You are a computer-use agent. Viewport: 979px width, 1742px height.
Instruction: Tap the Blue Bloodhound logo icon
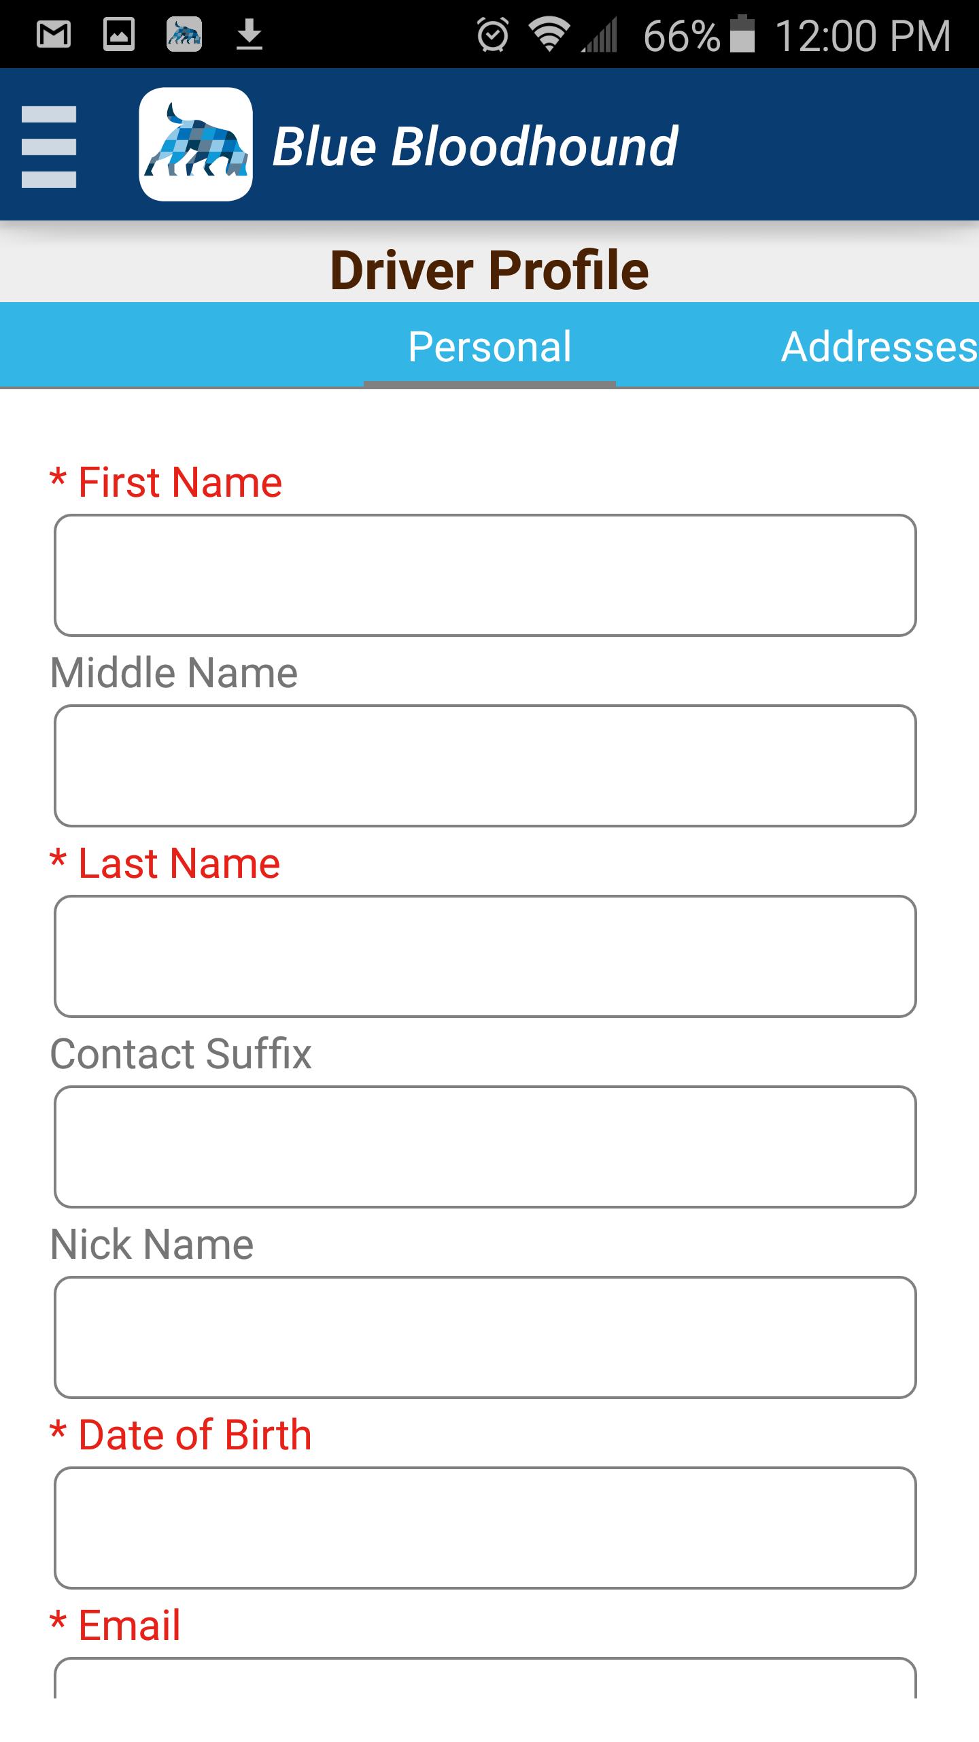click(x=196, y=144)
